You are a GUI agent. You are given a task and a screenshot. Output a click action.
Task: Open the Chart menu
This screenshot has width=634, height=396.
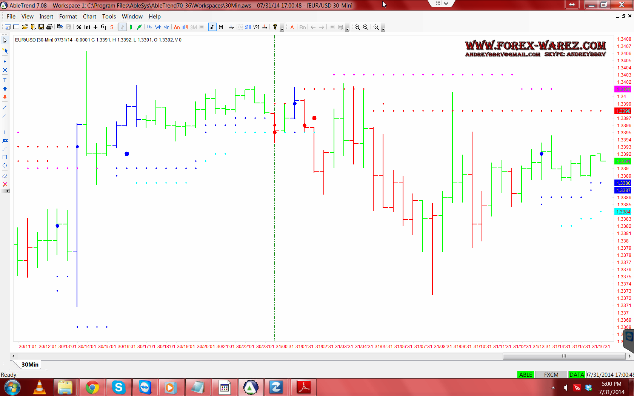89,17
